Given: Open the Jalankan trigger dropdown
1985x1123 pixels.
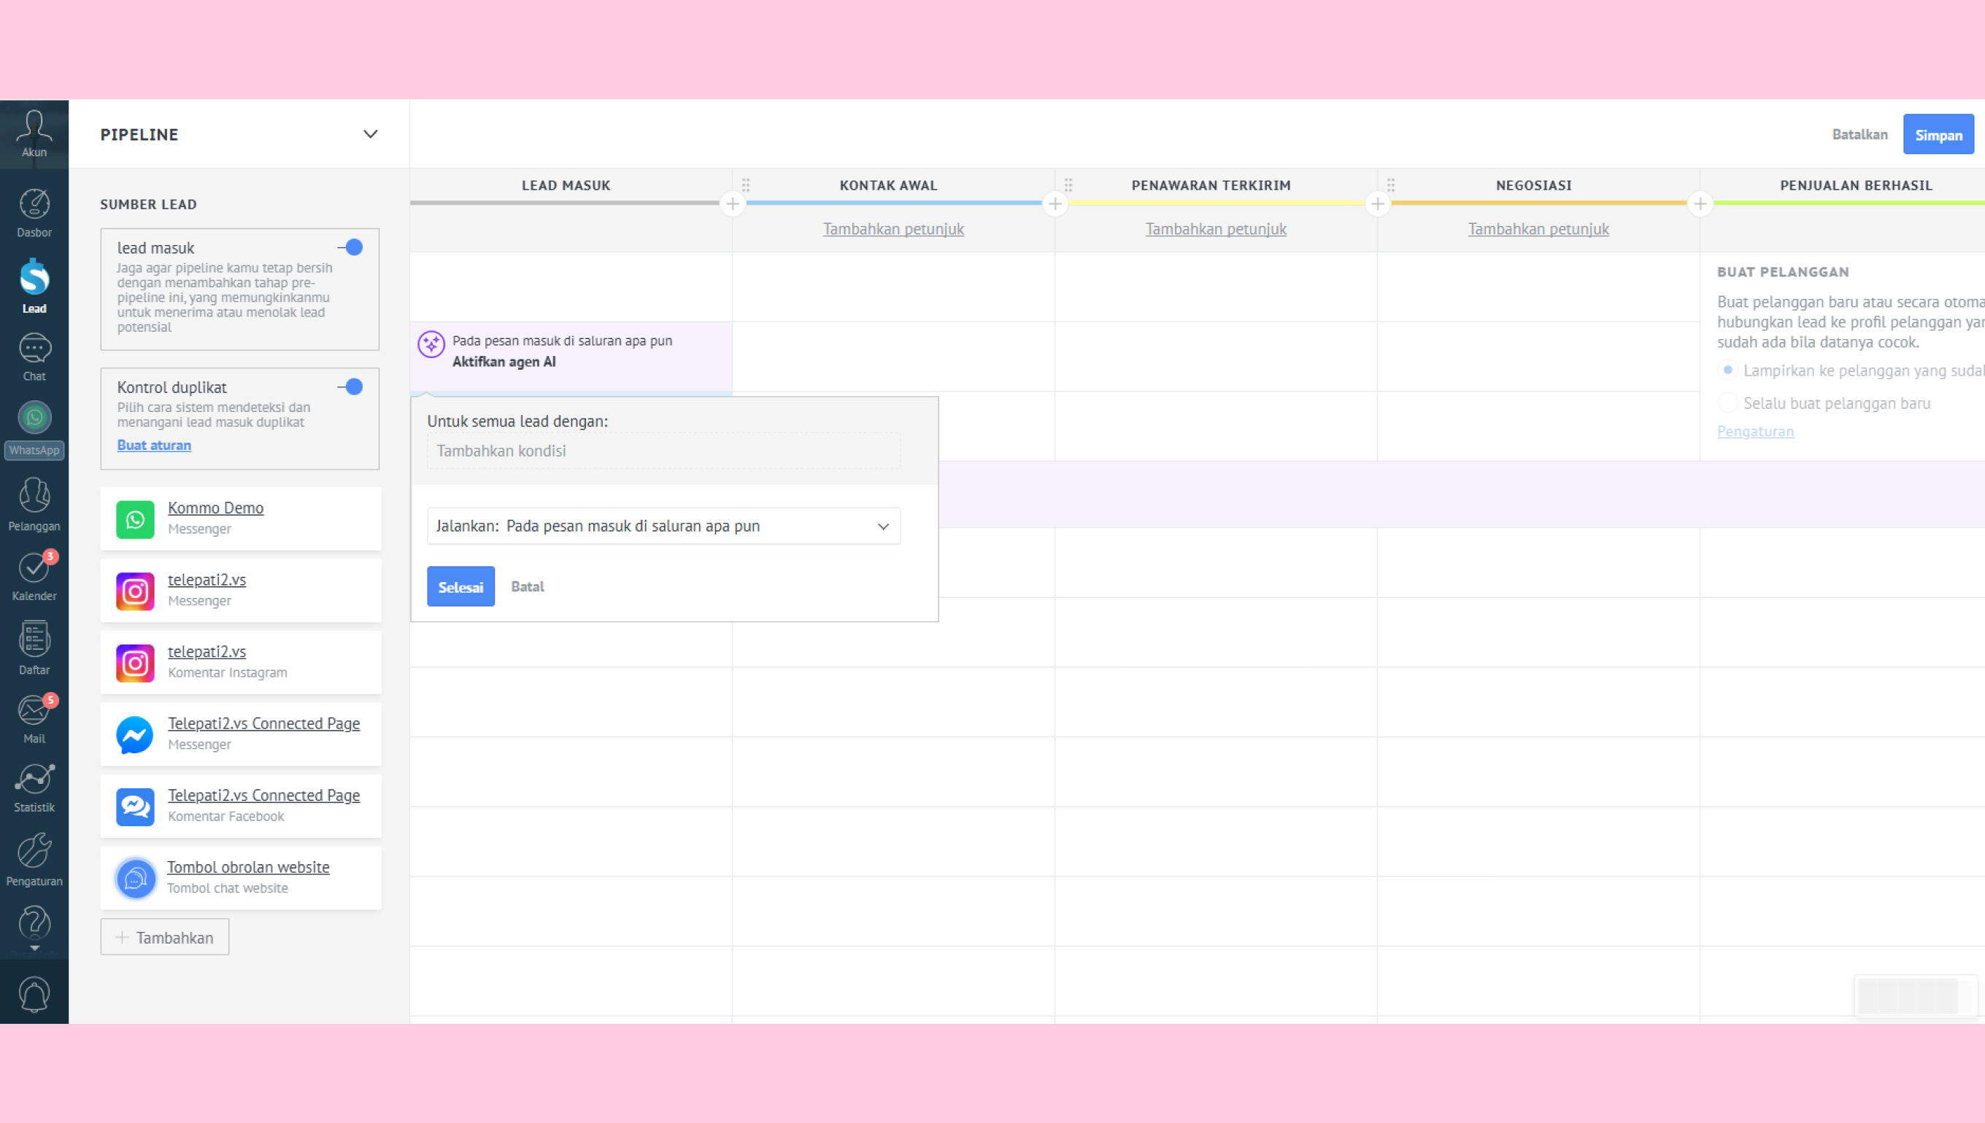Looking at the screenshot, I should (663, 526).
